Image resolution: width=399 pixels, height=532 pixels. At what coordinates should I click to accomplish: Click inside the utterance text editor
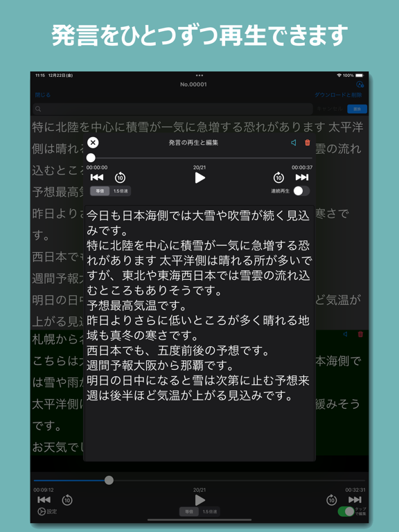[199, 332]
